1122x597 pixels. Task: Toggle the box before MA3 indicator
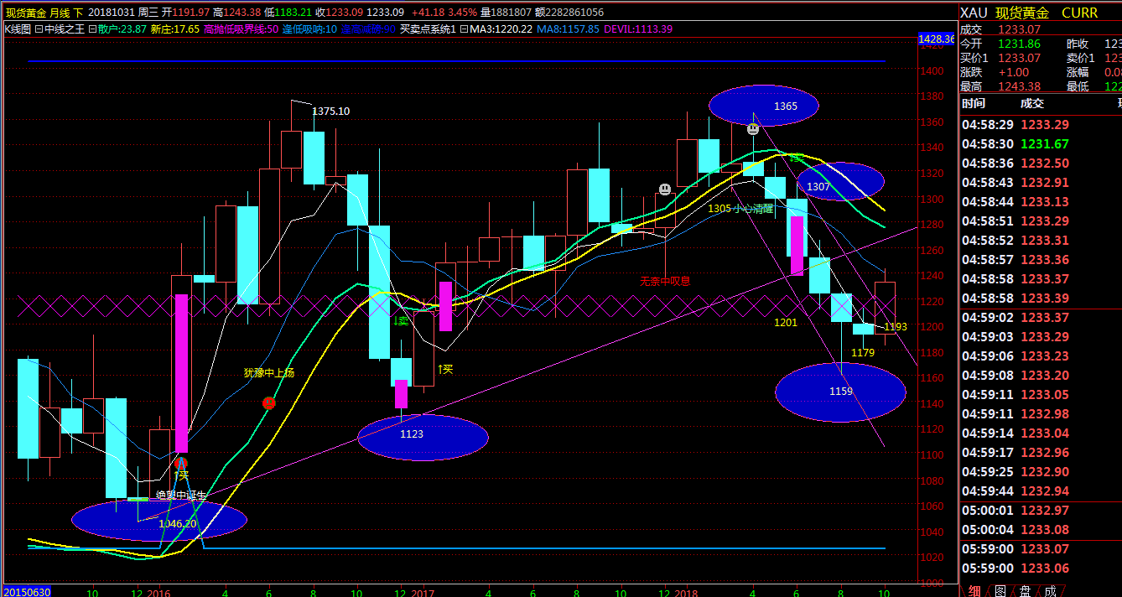[x=464, y=29]
